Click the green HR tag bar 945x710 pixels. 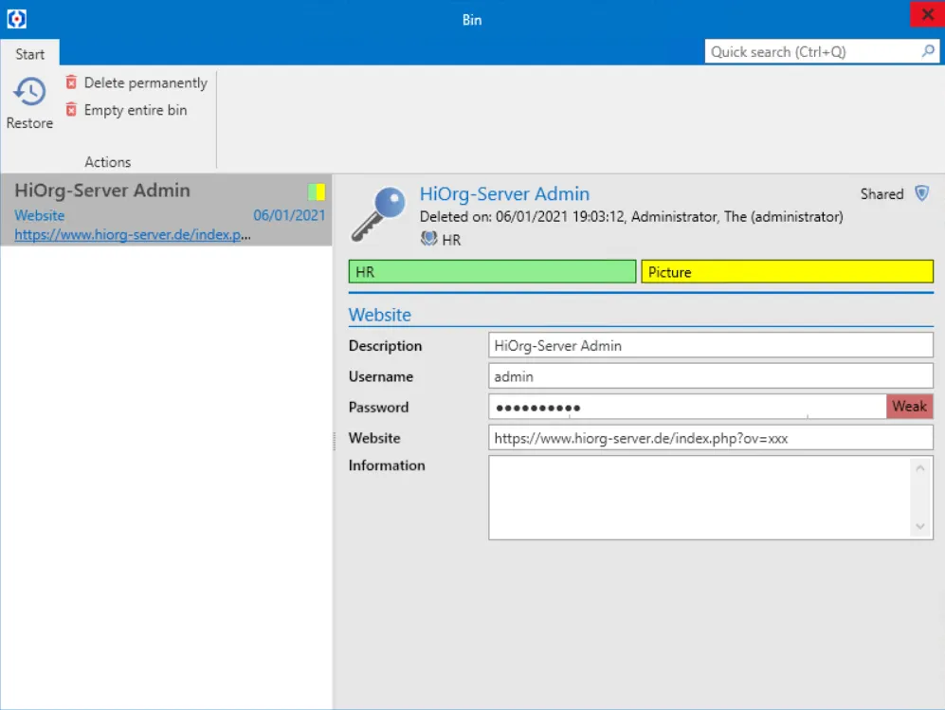(492, 272)
